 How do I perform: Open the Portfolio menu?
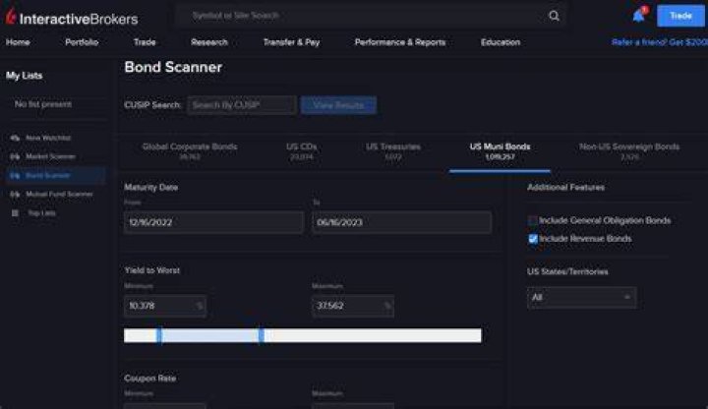coord(82,42)
